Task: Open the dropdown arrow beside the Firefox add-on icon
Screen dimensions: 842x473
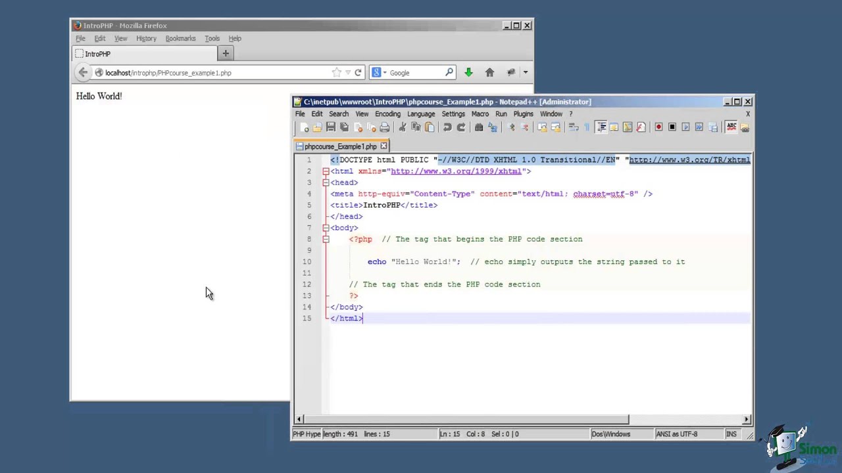Action: (x=525, y=73)
